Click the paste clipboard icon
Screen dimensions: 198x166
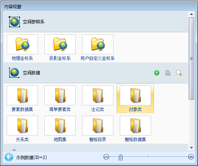[x=168, y=73]
